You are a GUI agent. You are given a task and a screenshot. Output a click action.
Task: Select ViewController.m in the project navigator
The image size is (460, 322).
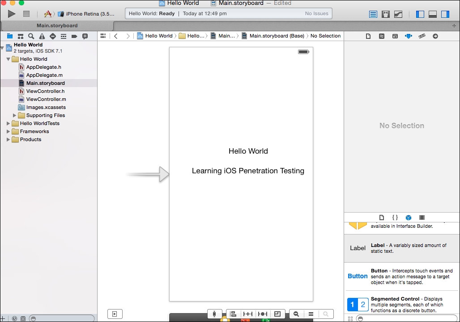pyautogui.click(x=46, y=99)
